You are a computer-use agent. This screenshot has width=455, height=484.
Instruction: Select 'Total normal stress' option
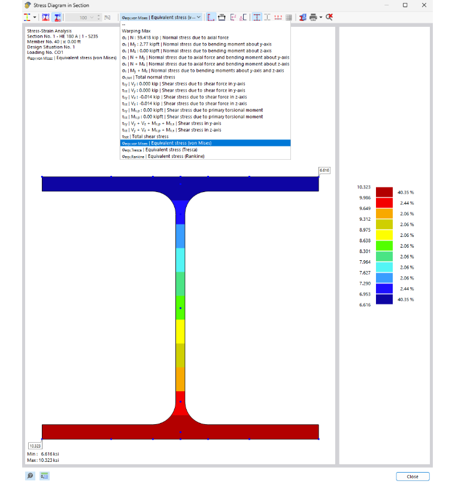click(205, 77)
